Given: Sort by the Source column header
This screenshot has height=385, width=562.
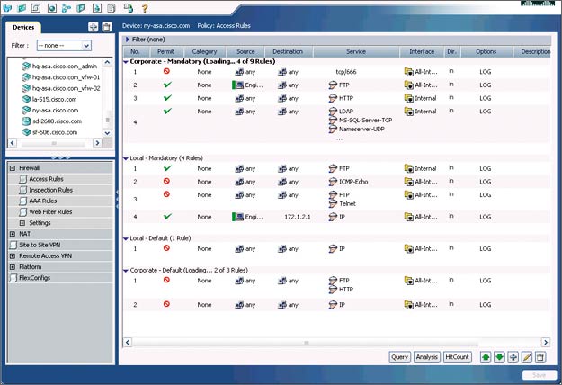Looking at the screenshot, I should [245, 51].
